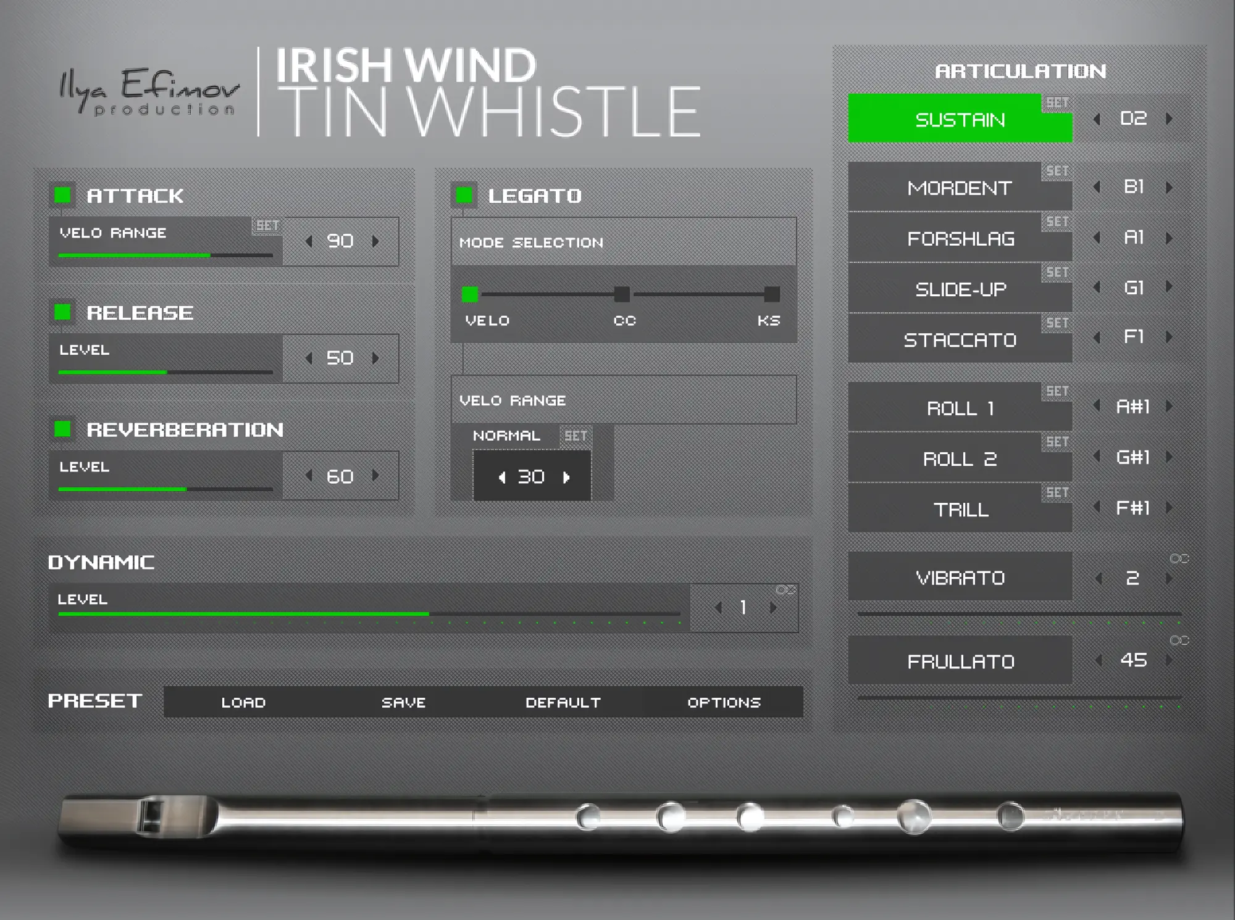Click the SET icon next to Mordent
The width and height of the screenshot is (1235, 920).
[1057, 171]
